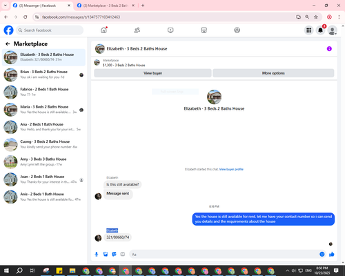Open Task View on taskbar
The width and height of the screenshot is (345, 276).
[x=32, y=270]
